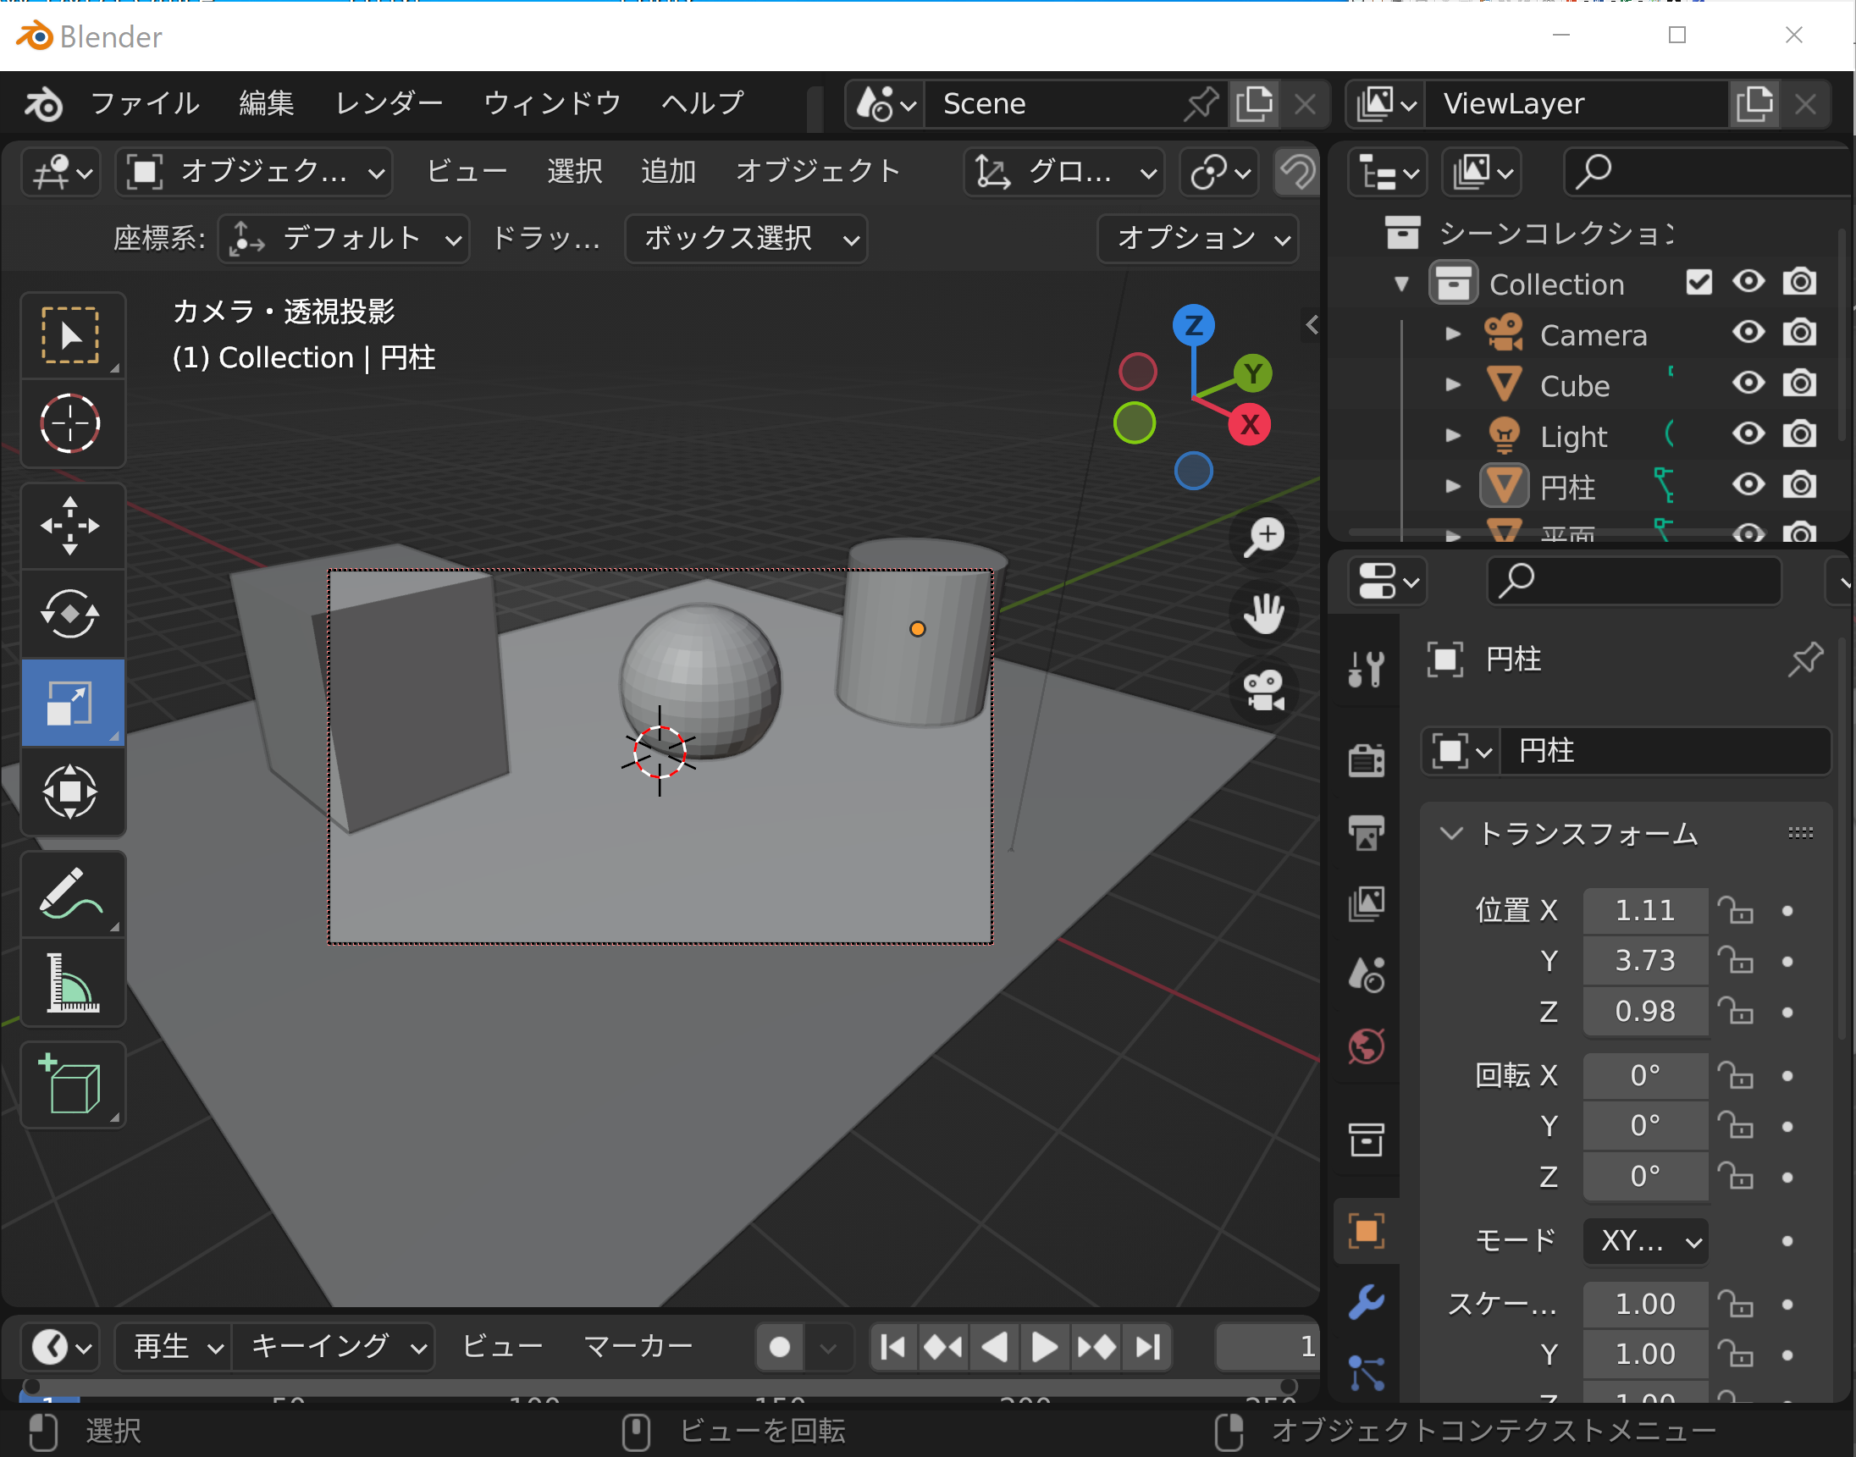Viewport: 1856px width, 1457px height.
Task: Hide Light in viewport with eye icon
Action: 1748,434
